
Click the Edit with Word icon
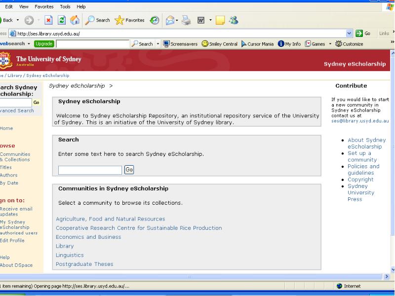coord(201,20)
